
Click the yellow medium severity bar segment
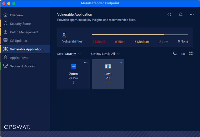click(128, 35)
